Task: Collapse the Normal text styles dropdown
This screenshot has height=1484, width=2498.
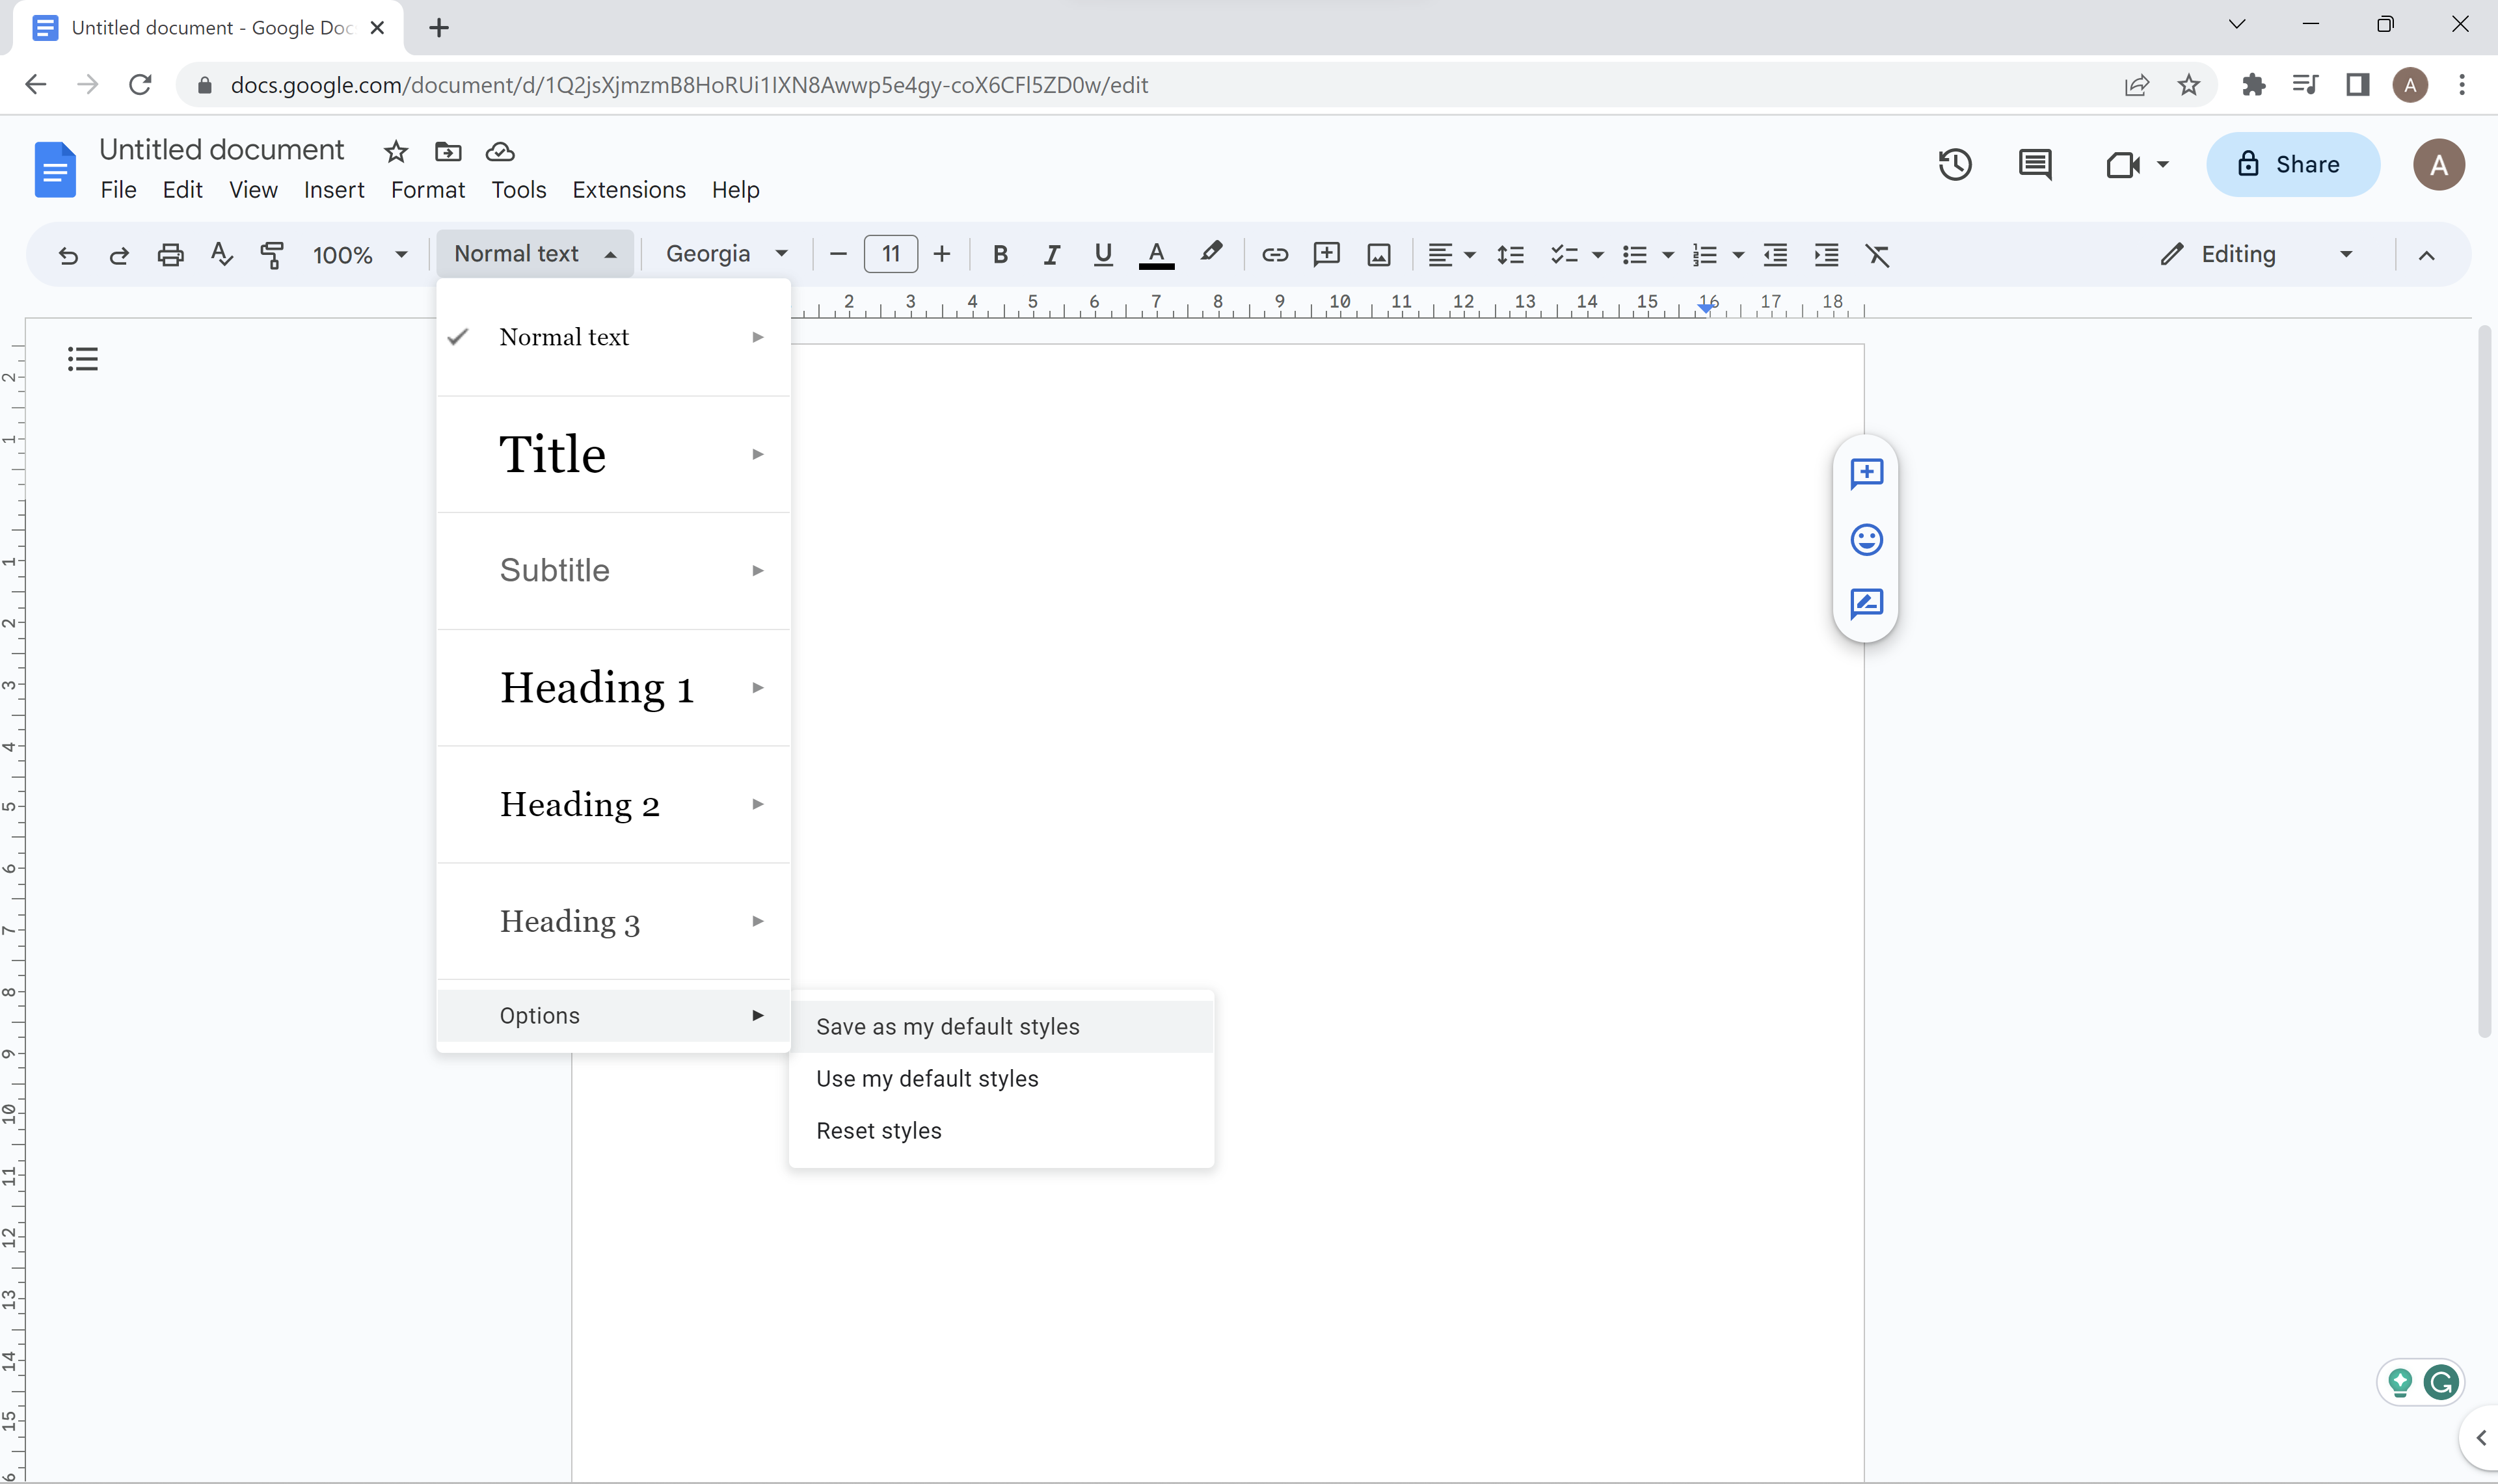Action: 535,254
